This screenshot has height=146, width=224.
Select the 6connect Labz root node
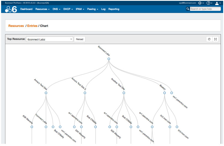(x=109, y=59)
